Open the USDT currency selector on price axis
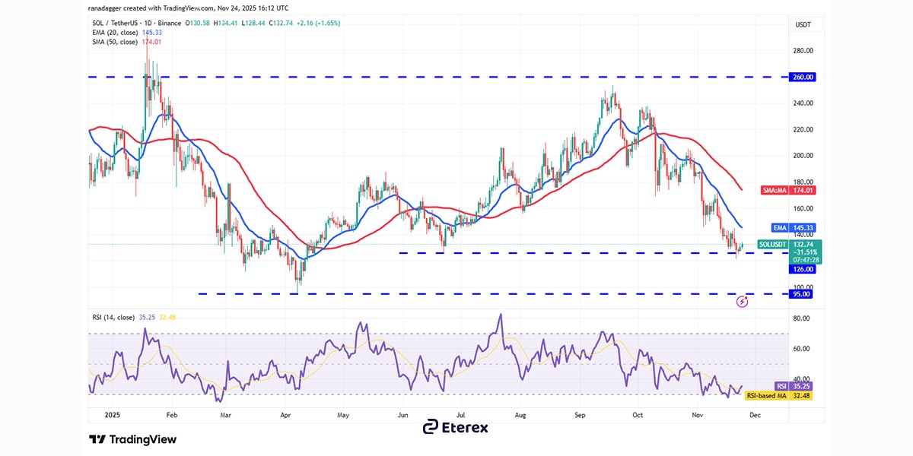Image resolution: width=913 pixels, height=456 pixels. pyautogui.click(x=803, y=24)
